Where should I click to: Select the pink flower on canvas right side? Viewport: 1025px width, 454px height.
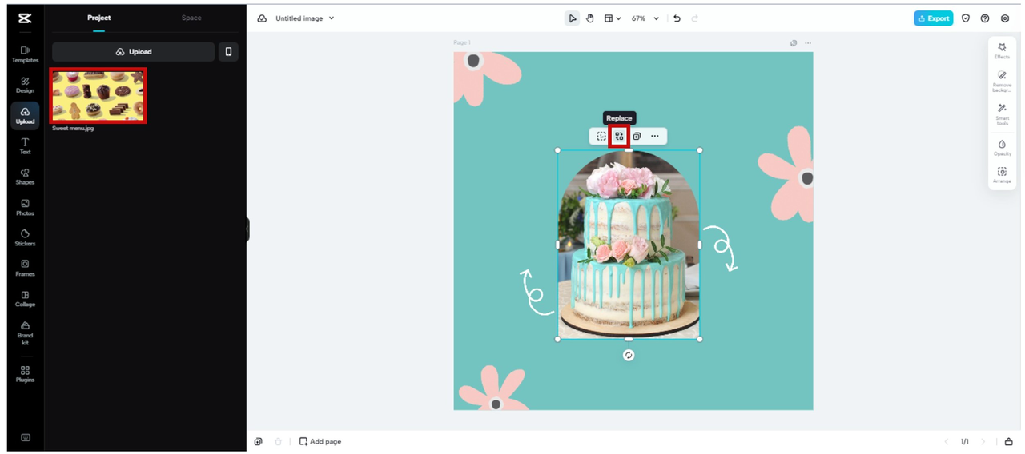786,174
